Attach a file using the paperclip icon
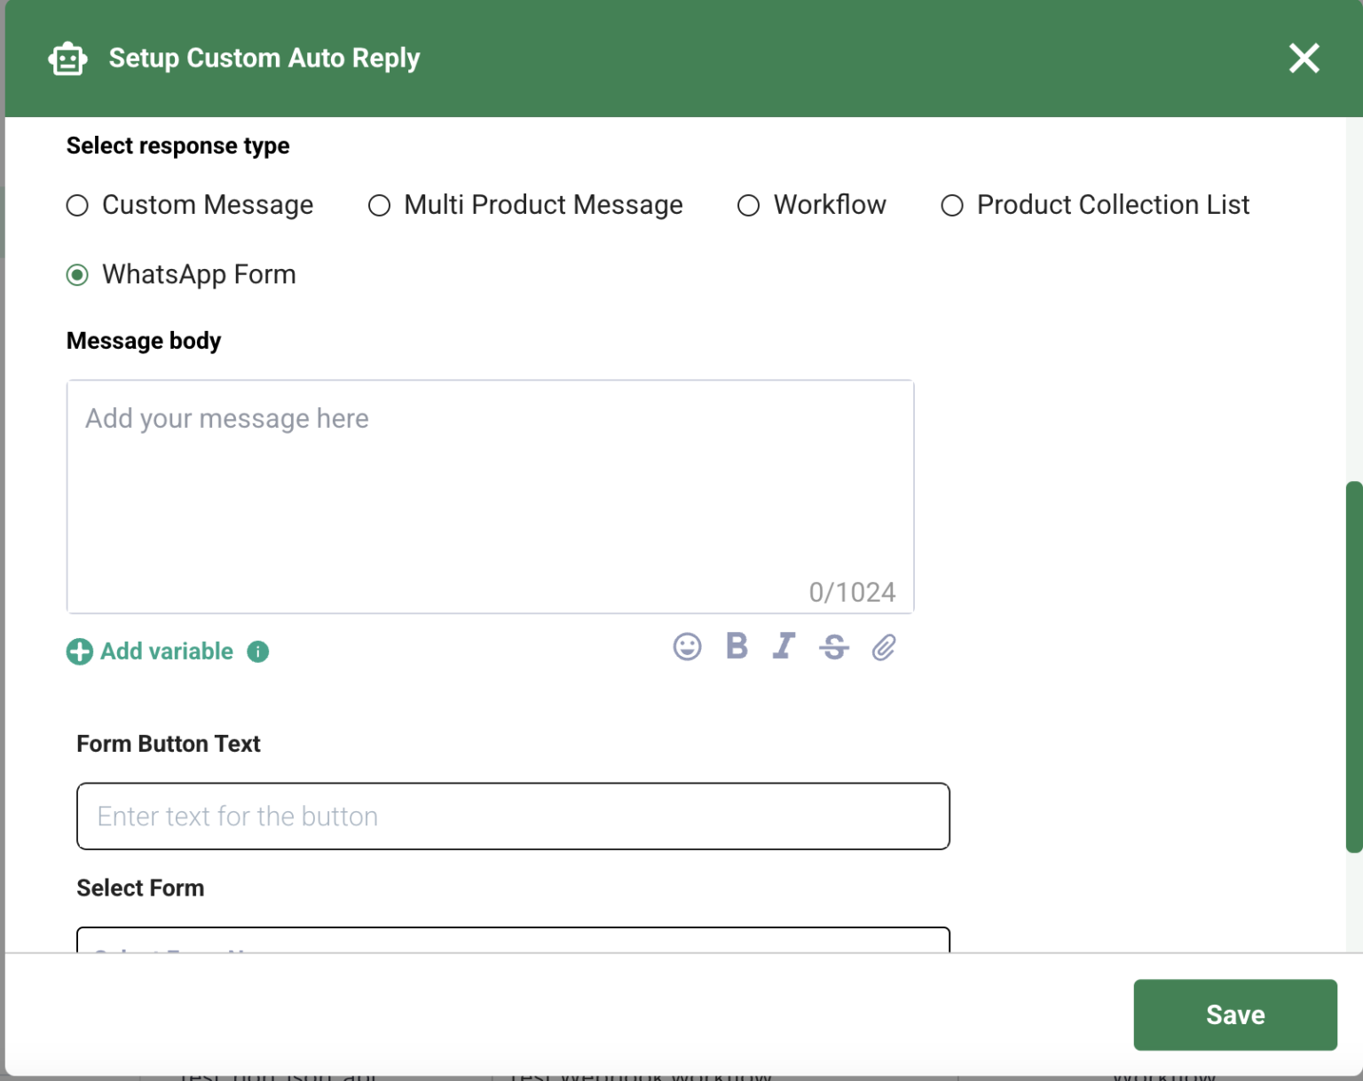Viewport: 1363px width, 1081px height. pos(883,648)
